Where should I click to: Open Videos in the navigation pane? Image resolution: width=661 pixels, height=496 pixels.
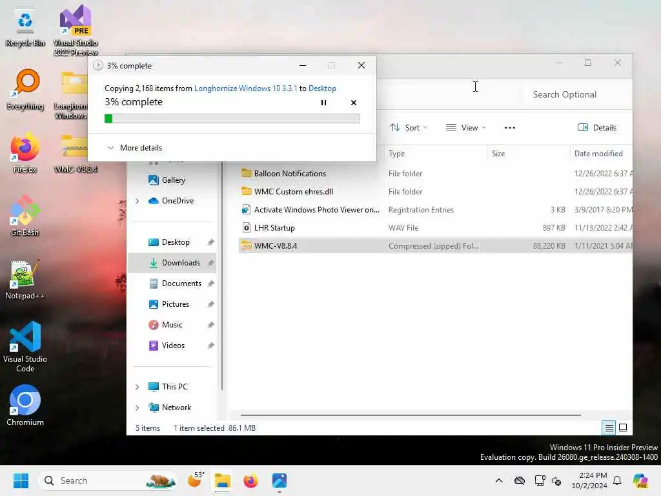coord(167,346)
